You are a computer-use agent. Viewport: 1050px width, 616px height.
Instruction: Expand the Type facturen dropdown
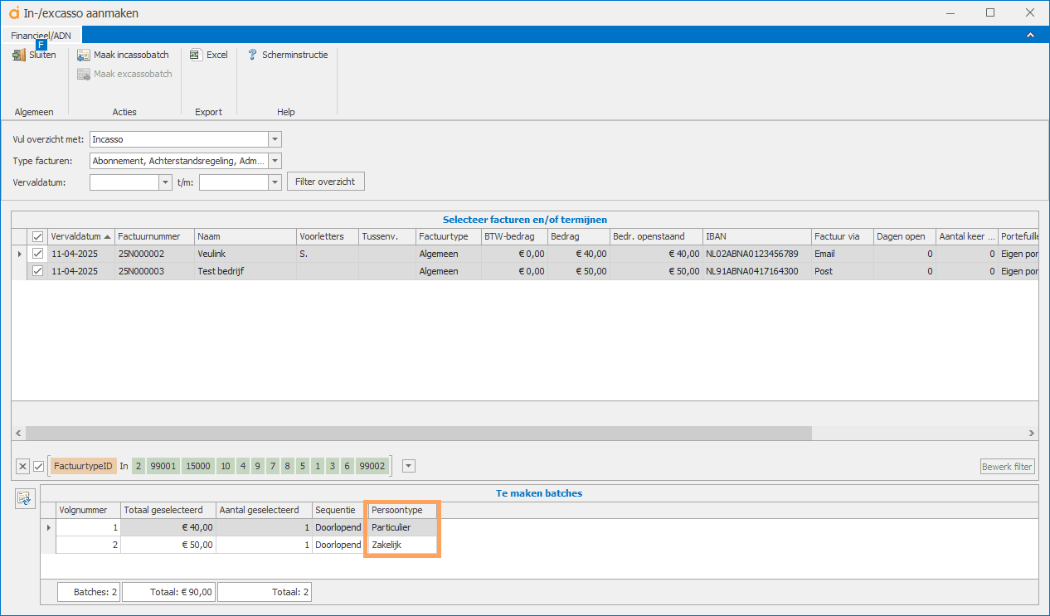pyautogui.click(x=275, y=161)
